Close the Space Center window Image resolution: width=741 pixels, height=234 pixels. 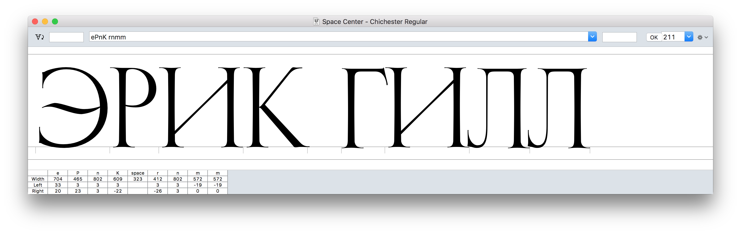click(x=35, y=21)
